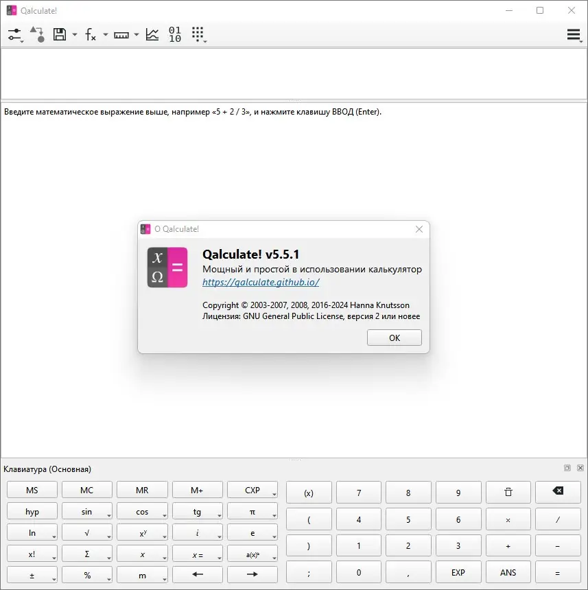Screen dimensions: 588x590
Task: Click the italic x variable key
Action: coord(142,554)
